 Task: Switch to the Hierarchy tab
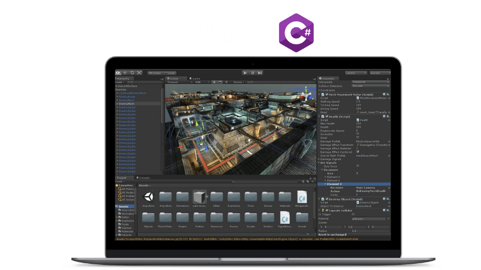[123, 79]
